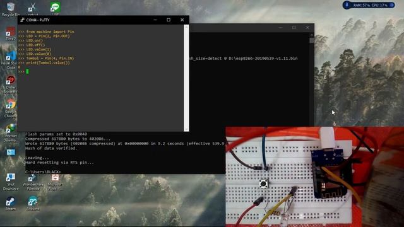Click the PuTTY scrollbar down arrow
404x227 pixels.
point(186,129)
